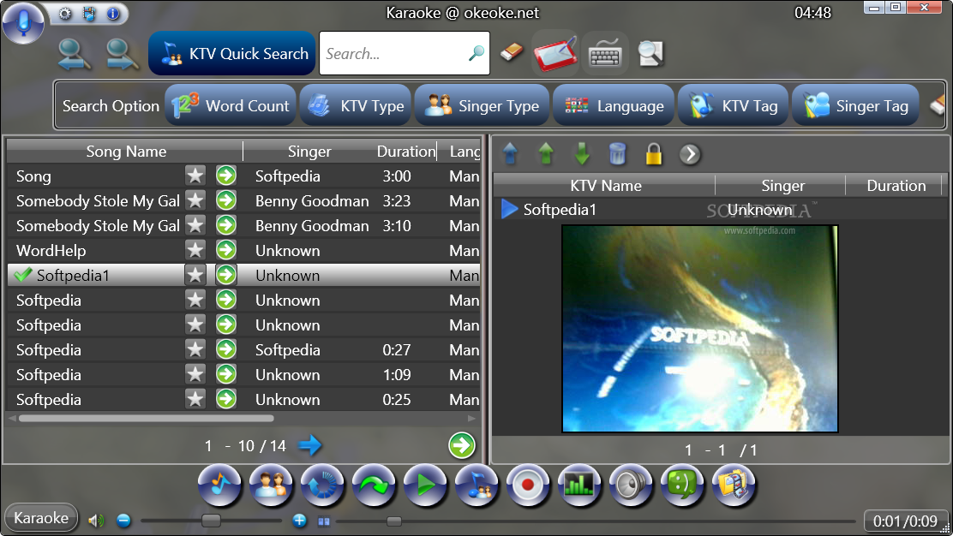
Task: Toggle the padlock icon in playlist toolbar
Action: [x=653, y=154]
